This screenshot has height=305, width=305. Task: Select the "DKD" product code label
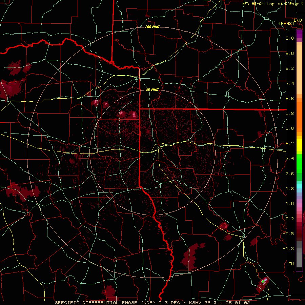(x=298, y=20)
